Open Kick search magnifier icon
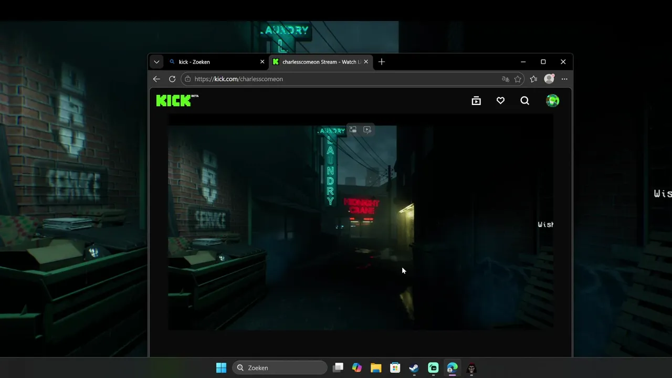The image size is (672, 378). click(x=524, y=101)
